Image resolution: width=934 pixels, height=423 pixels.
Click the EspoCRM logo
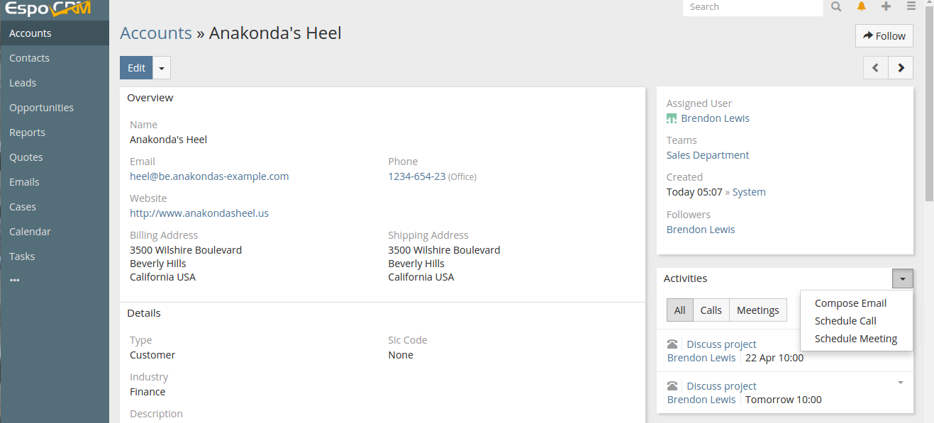pyautogui.click(x=48, y=9)
